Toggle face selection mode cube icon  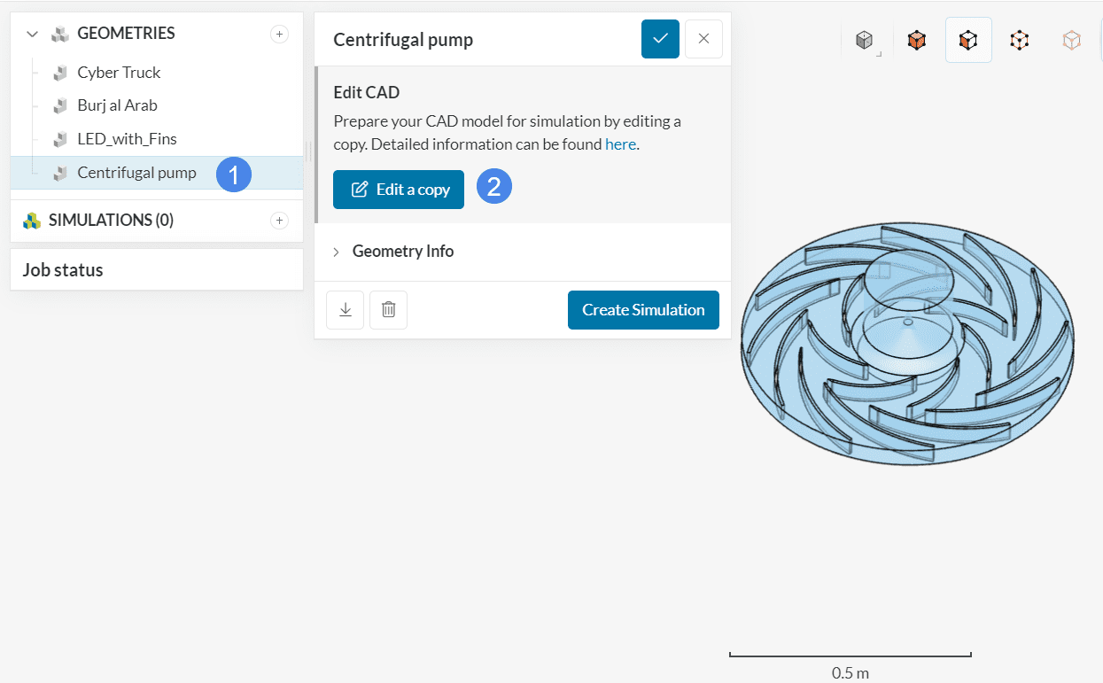coord(967,41)
